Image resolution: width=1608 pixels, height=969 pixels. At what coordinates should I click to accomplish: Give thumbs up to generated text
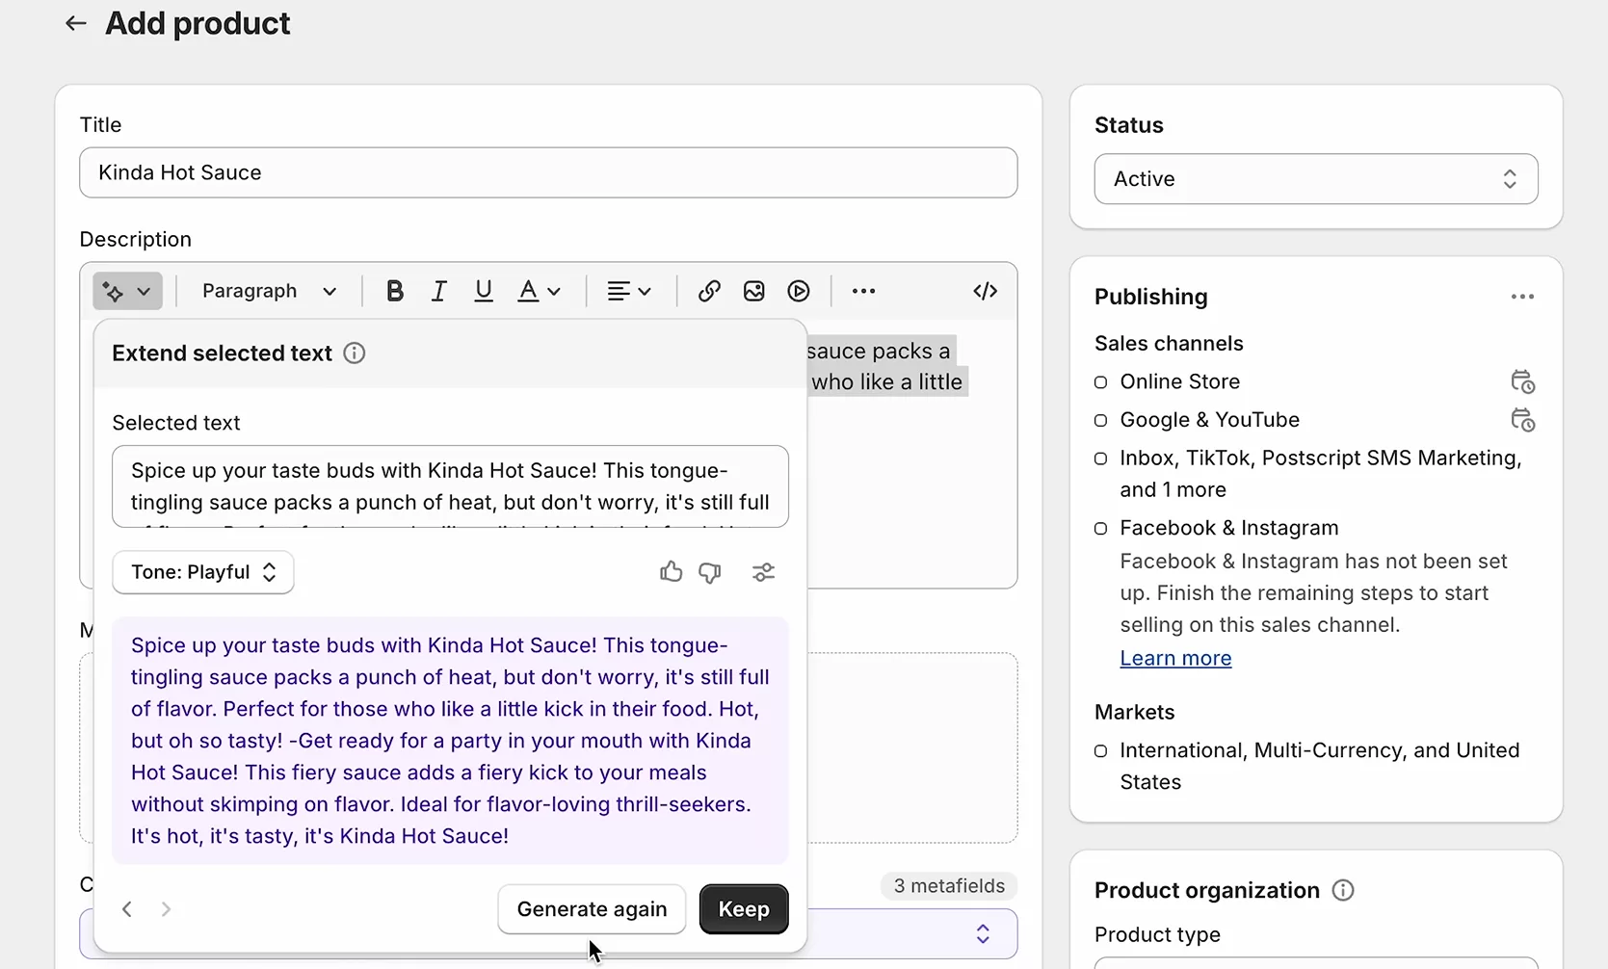coord(671,572)
